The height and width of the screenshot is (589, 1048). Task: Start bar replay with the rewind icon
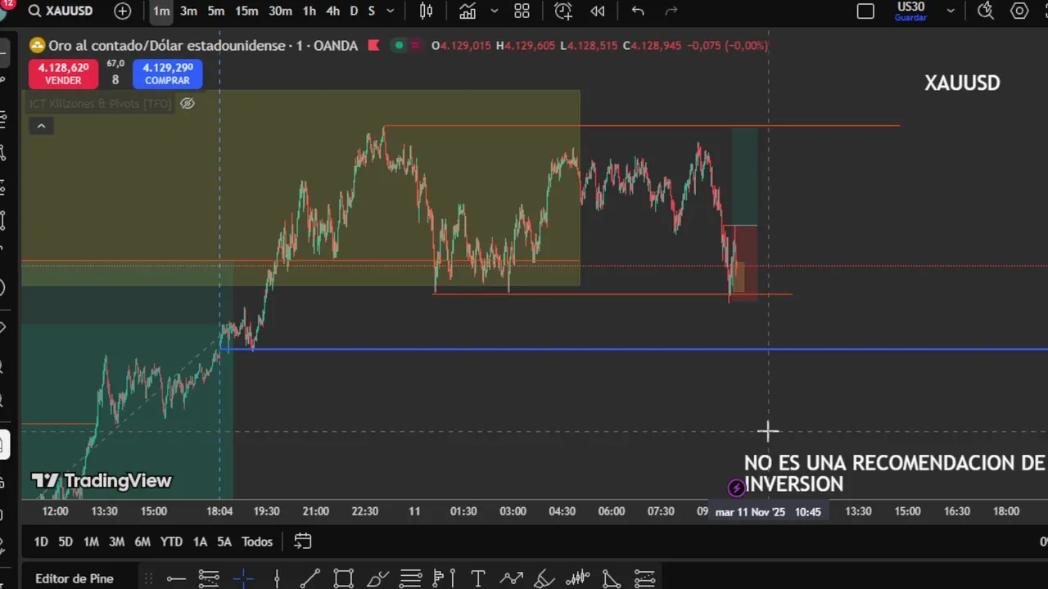[598, 11]
